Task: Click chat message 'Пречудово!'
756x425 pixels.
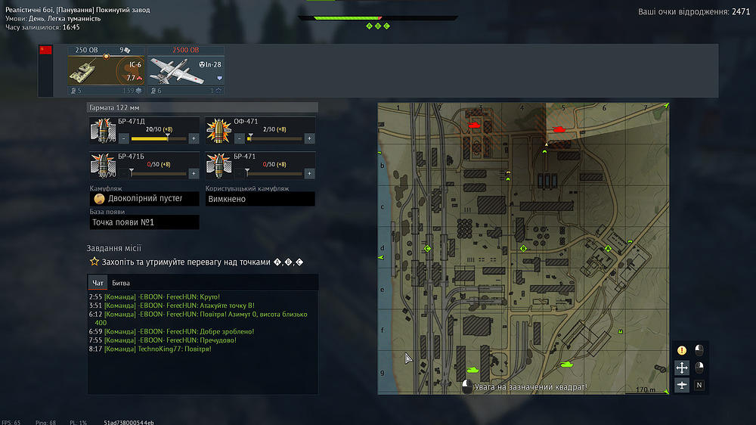Action: [x=163, y=340]
